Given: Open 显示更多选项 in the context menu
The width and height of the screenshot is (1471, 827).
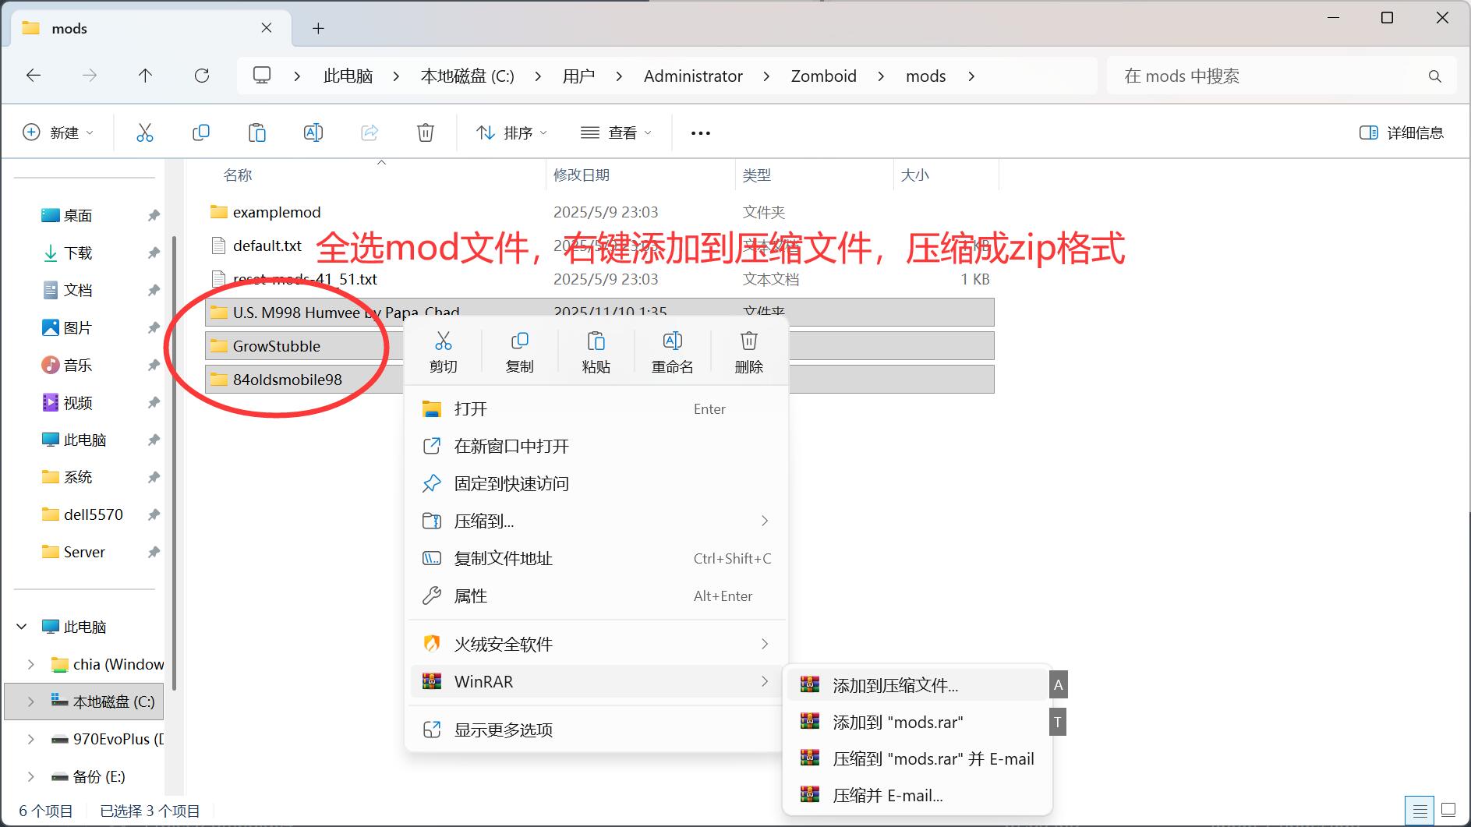Looking at the screenshot, I should point(504,729).
